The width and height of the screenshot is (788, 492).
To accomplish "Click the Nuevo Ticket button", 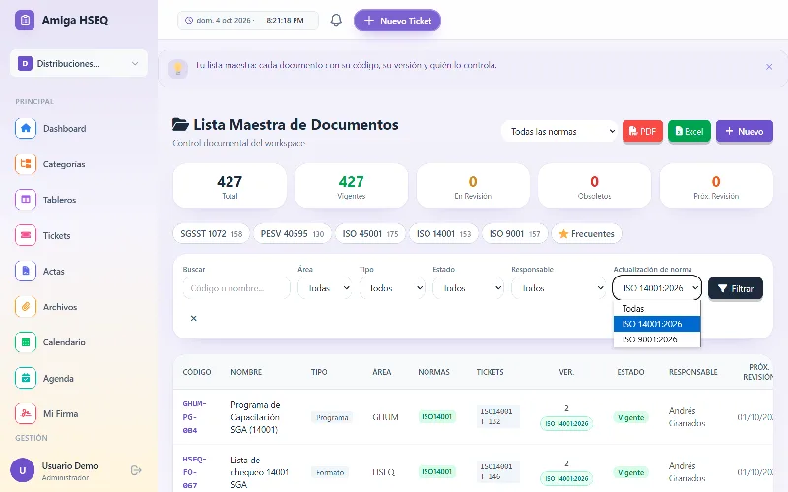I will (x=398, y=20).
